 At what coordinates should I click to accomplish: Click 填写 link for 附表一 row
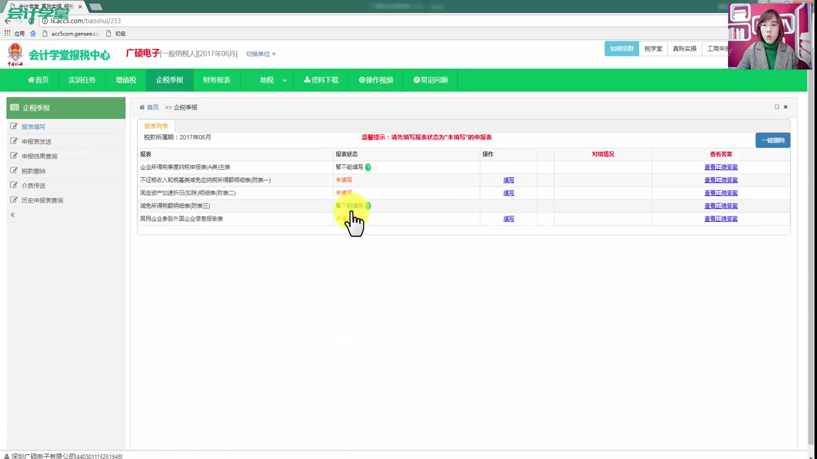pyautogui.click(x=508, y=180)
